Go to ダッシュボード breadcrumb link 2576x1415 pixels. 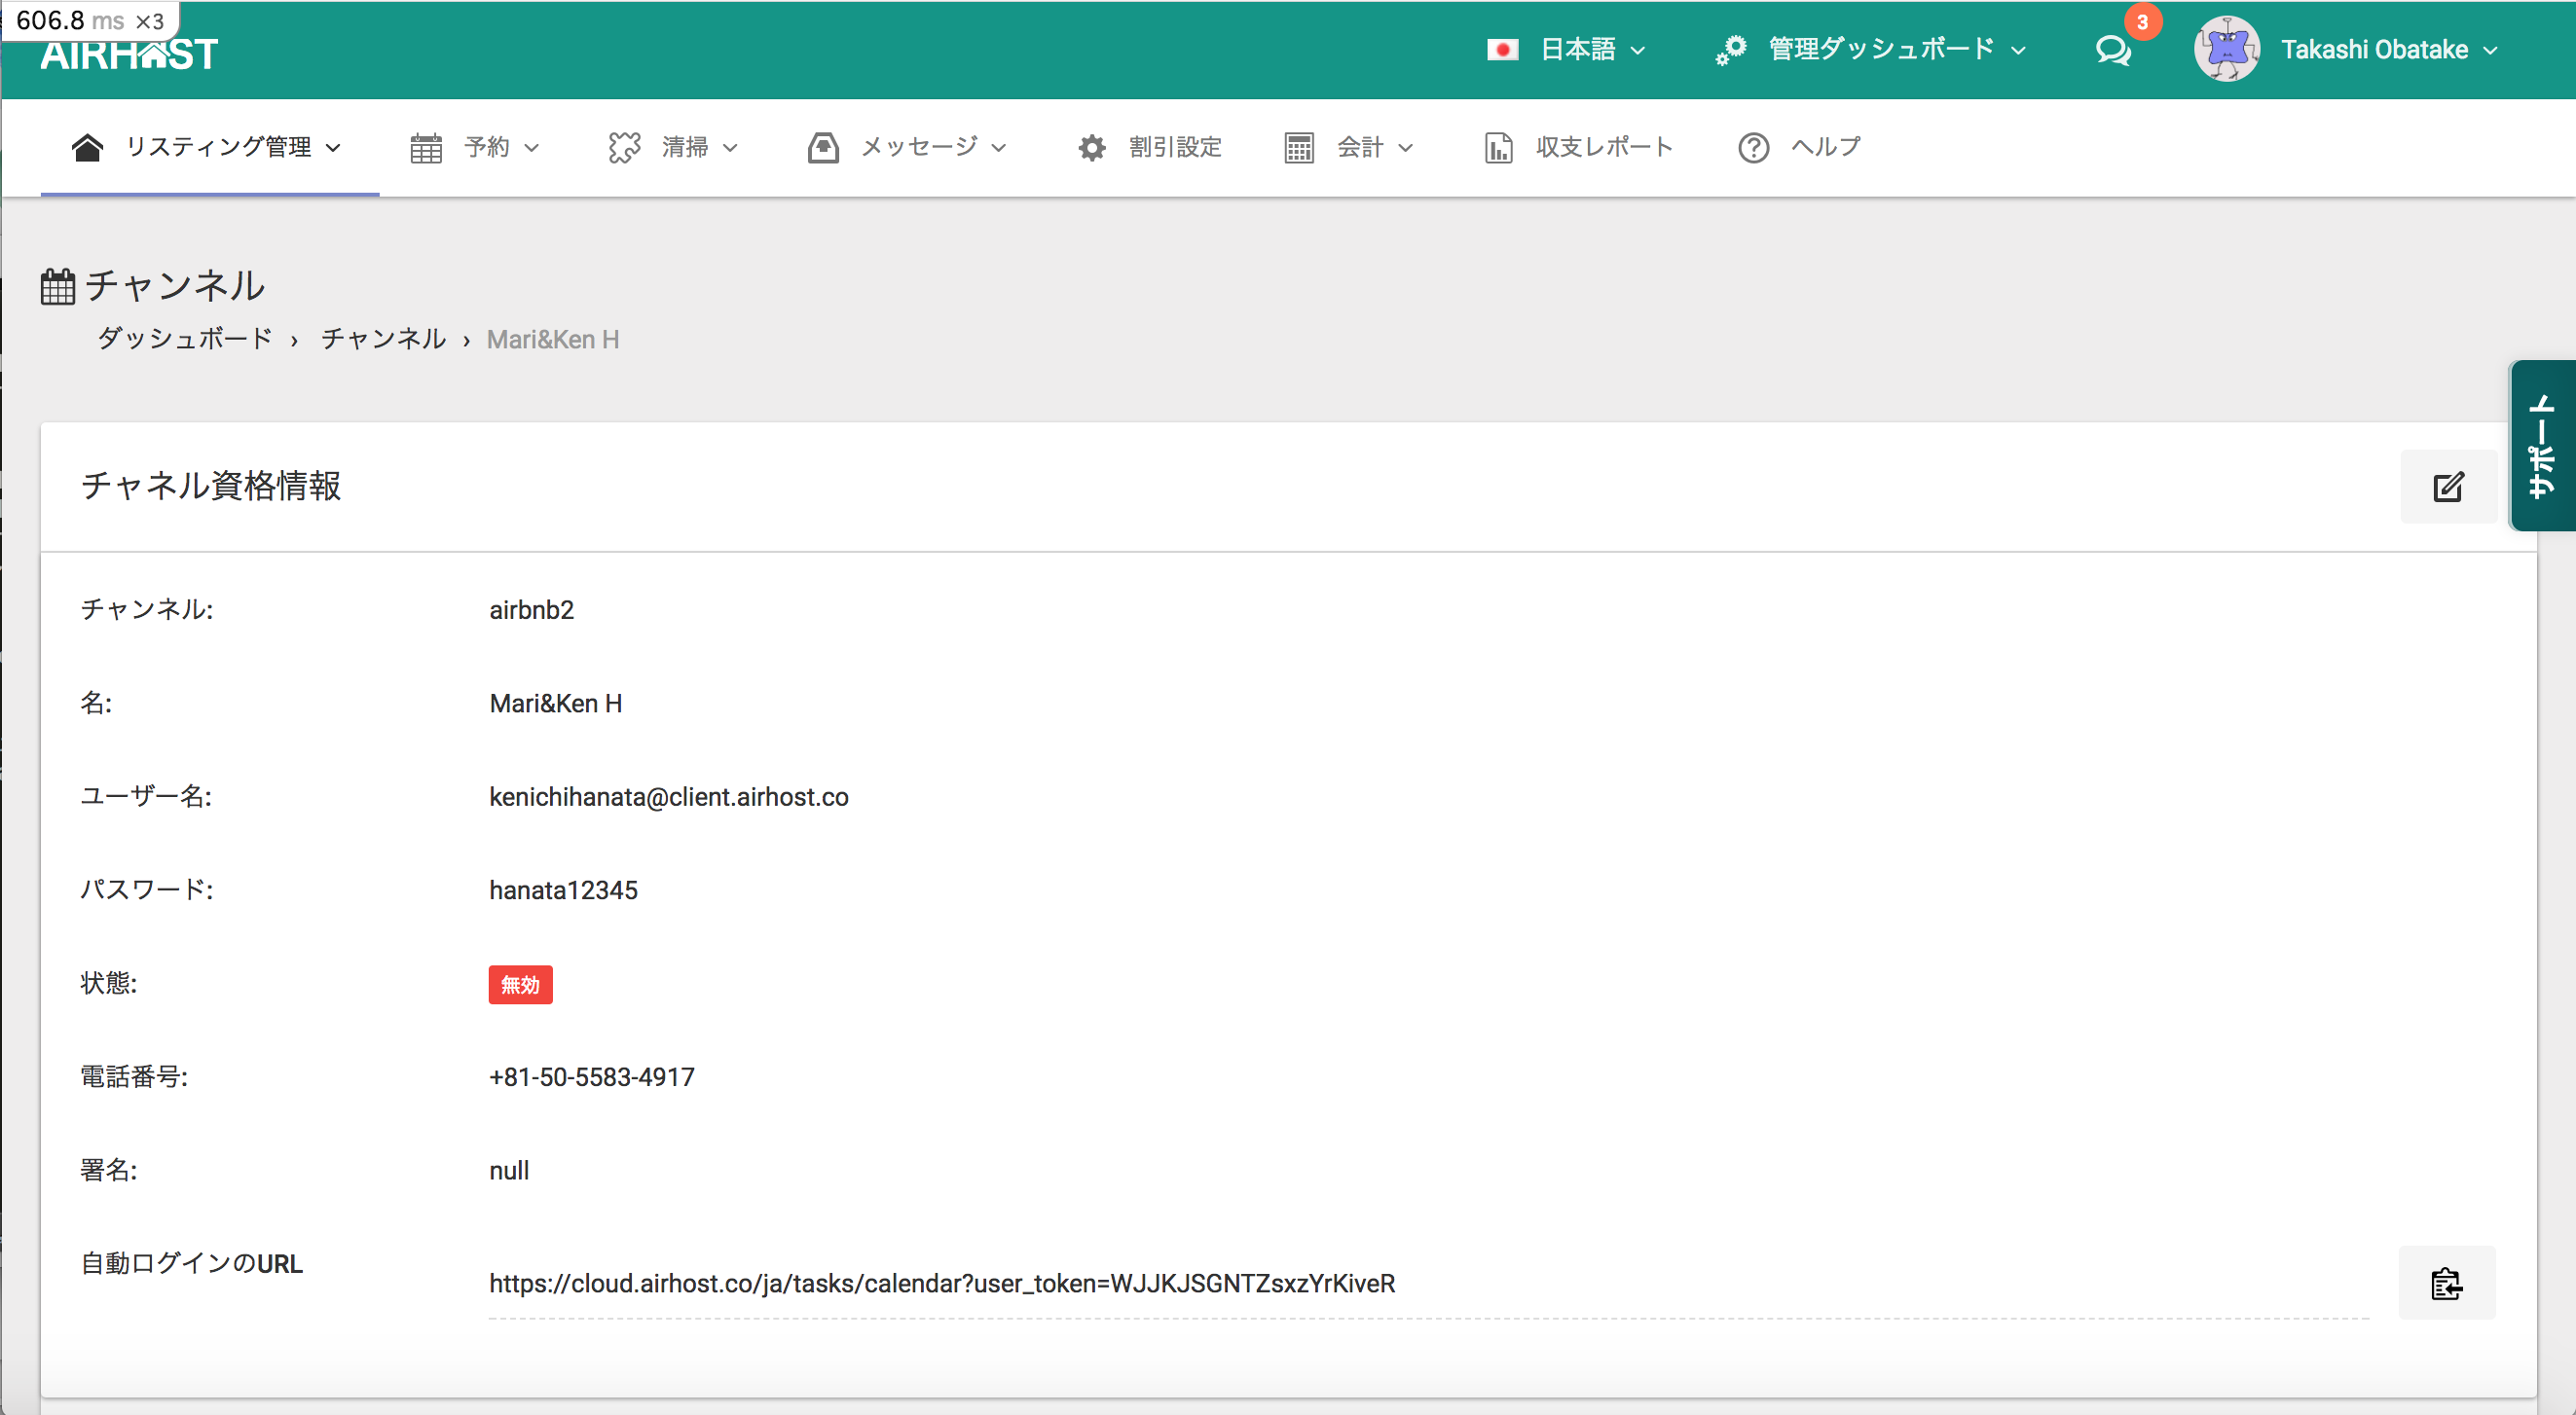tap(185, 339)
